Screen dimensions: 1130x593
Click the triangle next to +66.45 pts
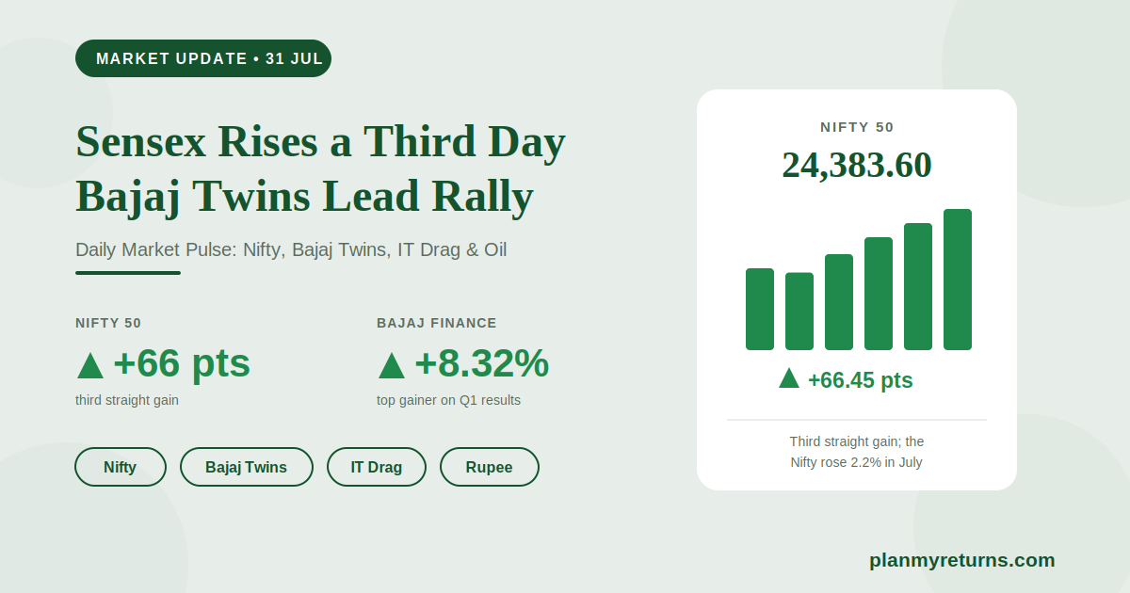[x=789, y=378]
